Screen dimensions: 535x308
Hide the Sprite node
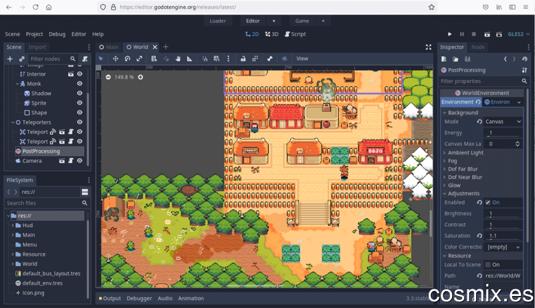pyautogui.click(x=80, y=102)
